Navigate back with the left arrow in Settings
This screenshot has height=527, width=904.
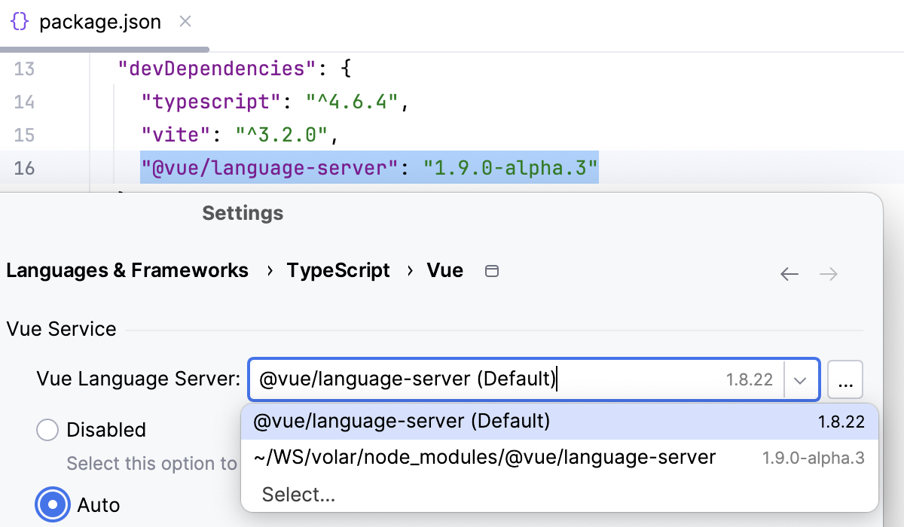(x=789, y=273)
